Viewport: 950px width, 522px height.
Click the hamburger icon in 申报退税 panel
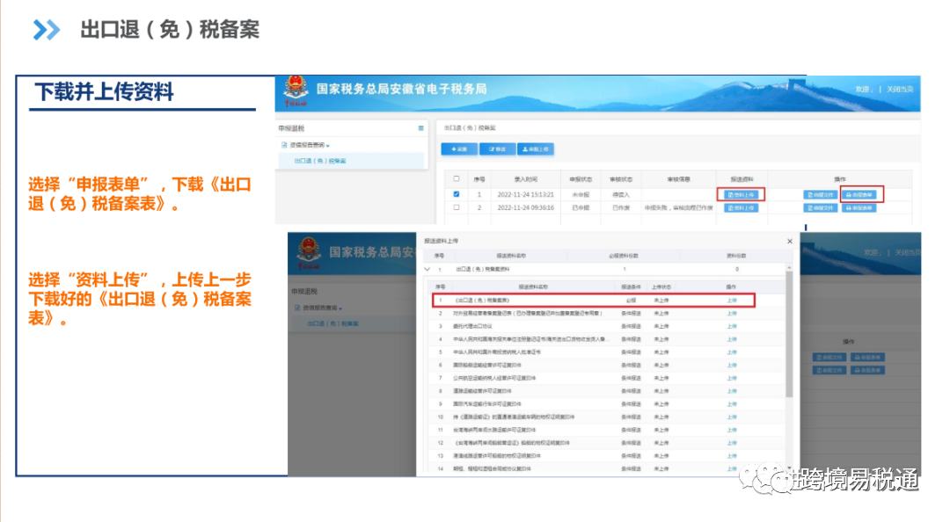click(420, 127)
